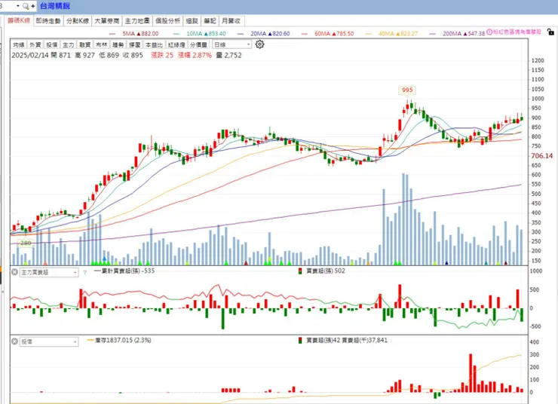
Task: Toggle the 紅綠燈 overlay button
Action: [176, 44]
